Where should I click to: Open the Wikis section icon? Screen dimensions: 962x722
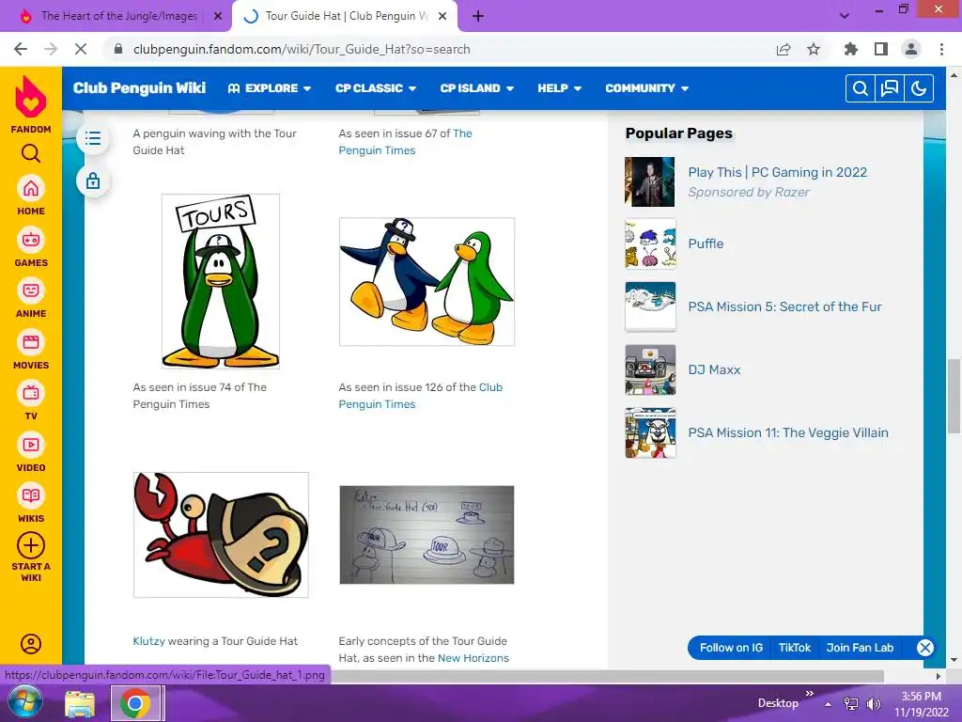pyautogui.click(x=31, y=495)
